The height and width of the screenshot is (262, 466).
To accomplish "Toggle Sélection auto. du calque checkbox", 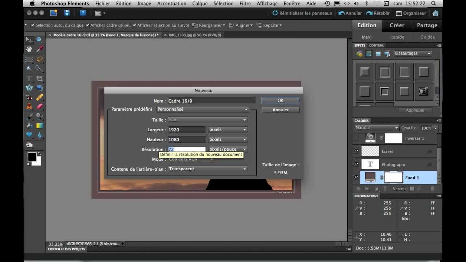I will 33,25.
